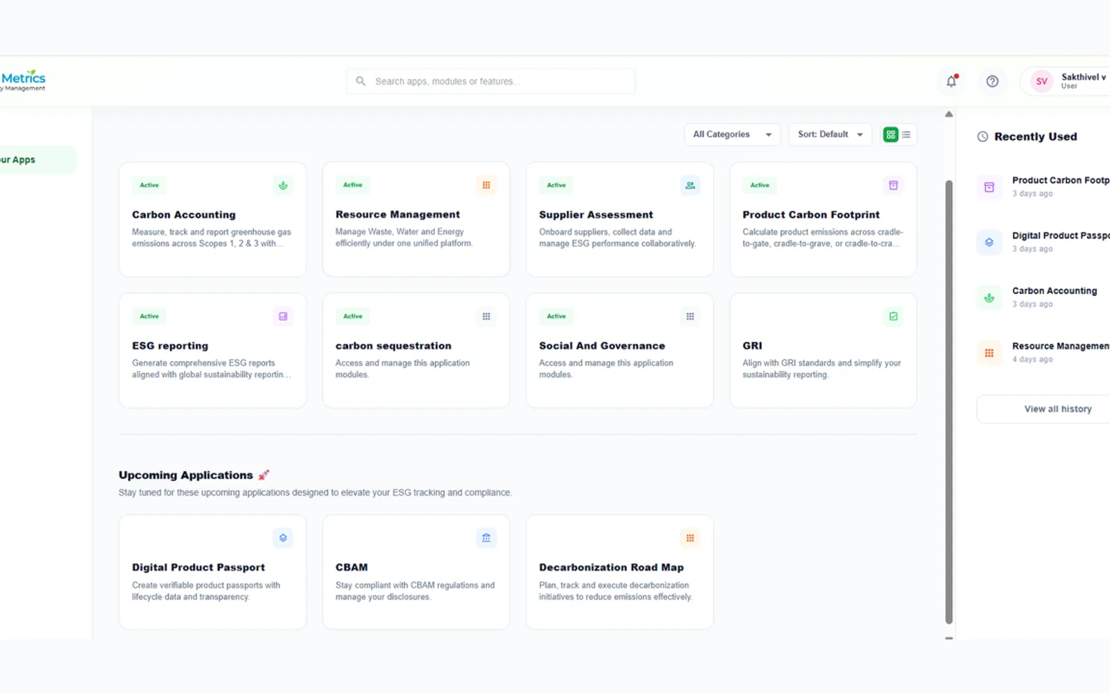Click the Carbon Accounting card leaf icon
This screenshot has width=1110, height=693.
click(x=283, y=185)
